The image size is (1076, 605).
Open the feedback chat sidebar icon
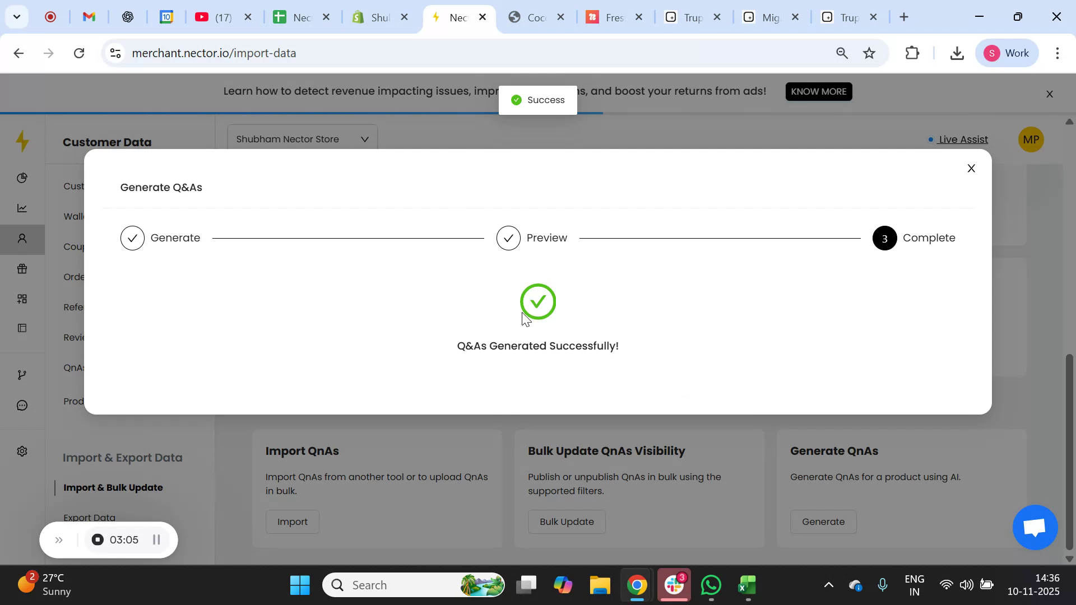[22, 405]
